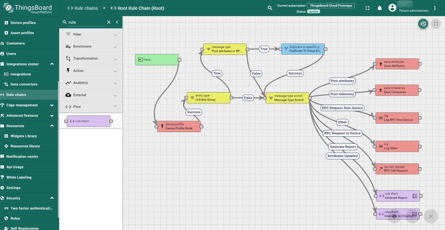The width and height of the screenshot is (445, 230).
Task: Click ThingsBoard logo in sidebar
Action: tap(28, 8)
